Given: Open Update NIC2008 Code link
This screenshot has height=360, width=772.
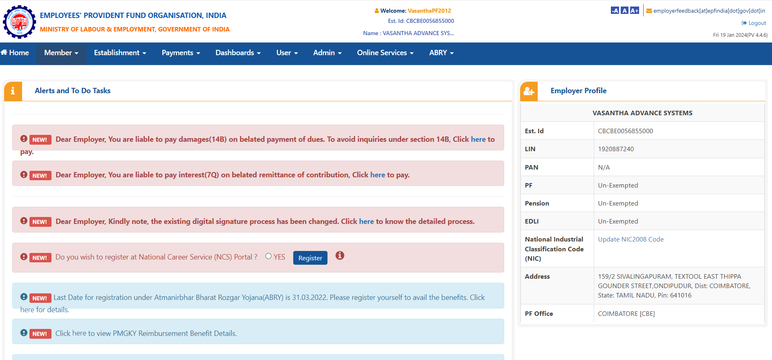Looking at the screenshot, I should (x=631, y=239).
